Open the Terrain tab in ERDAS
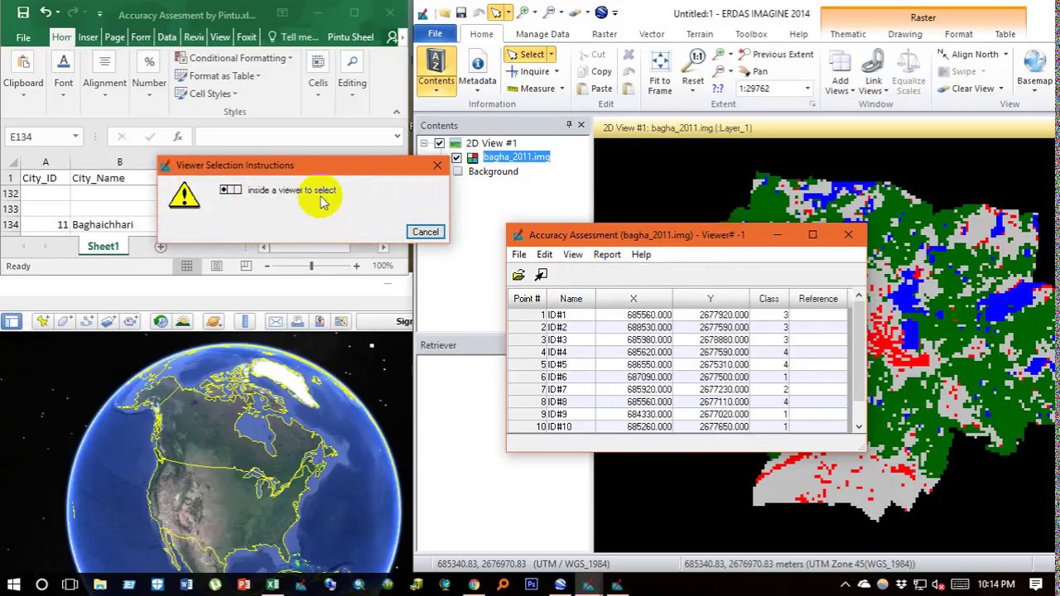Image resolution: width=1060 pixels, height=596 pixels. point(699,34)
